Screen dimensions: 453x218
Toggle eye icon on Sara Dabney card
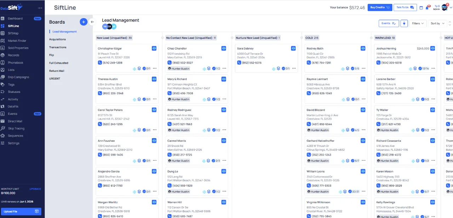click(293, 48)
